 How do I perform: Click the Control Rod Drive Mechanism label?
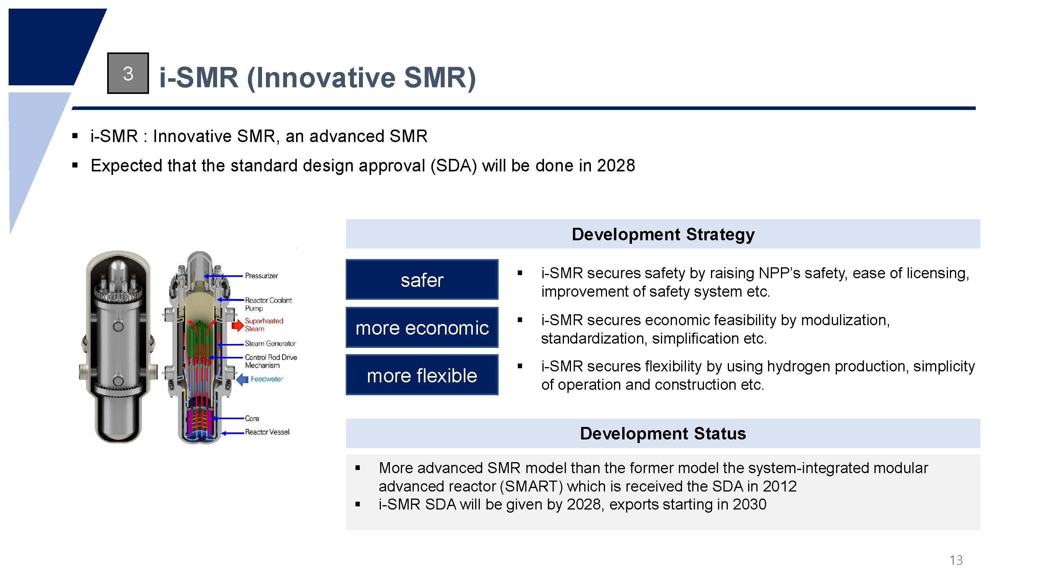tap(271, 361)
